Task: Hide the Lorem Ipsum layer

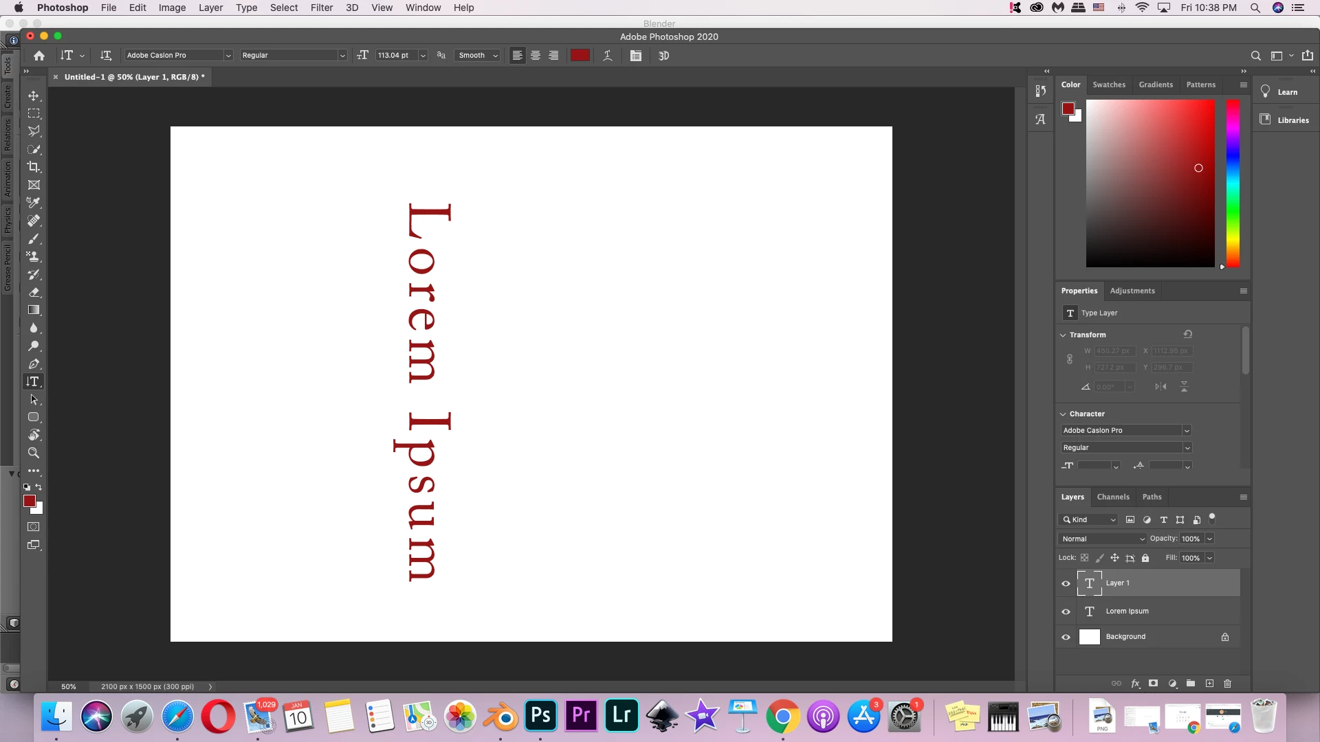Action: (x=1066, y=611)
